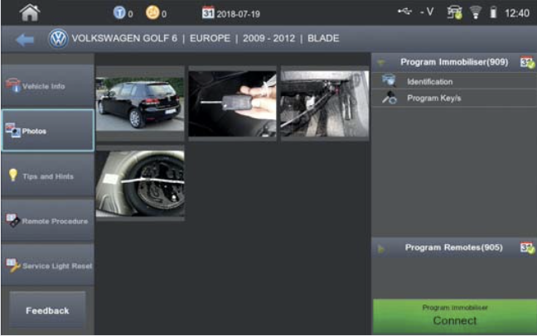Click the Program Immobiliser badge icon
The height and width of the screenshot is (336, 537).
click(x=526, y=62)
